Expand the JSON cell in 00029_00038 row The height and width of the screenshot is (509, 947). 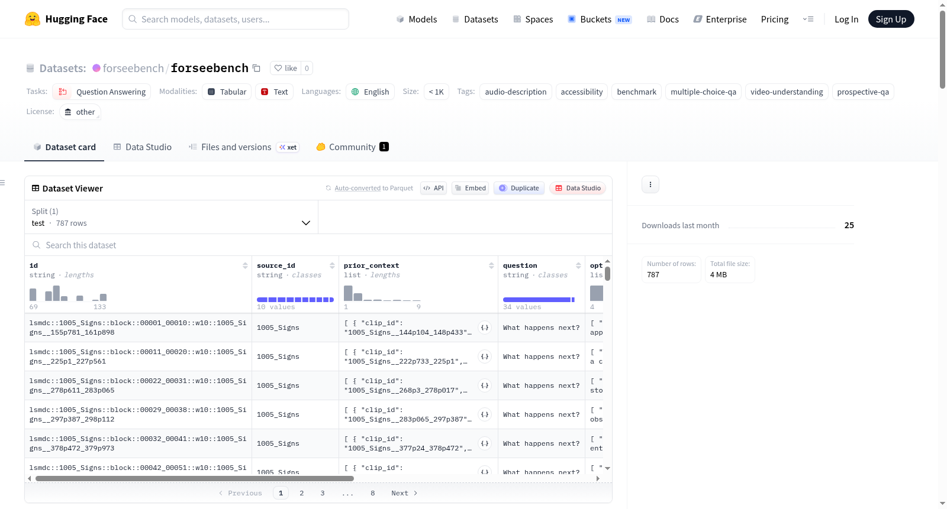click(x=485, y=414)
